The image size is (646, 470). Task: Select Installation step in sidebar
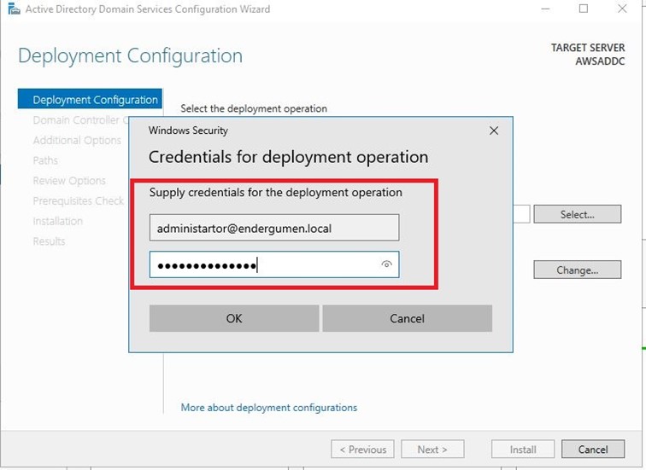point(58,221)
